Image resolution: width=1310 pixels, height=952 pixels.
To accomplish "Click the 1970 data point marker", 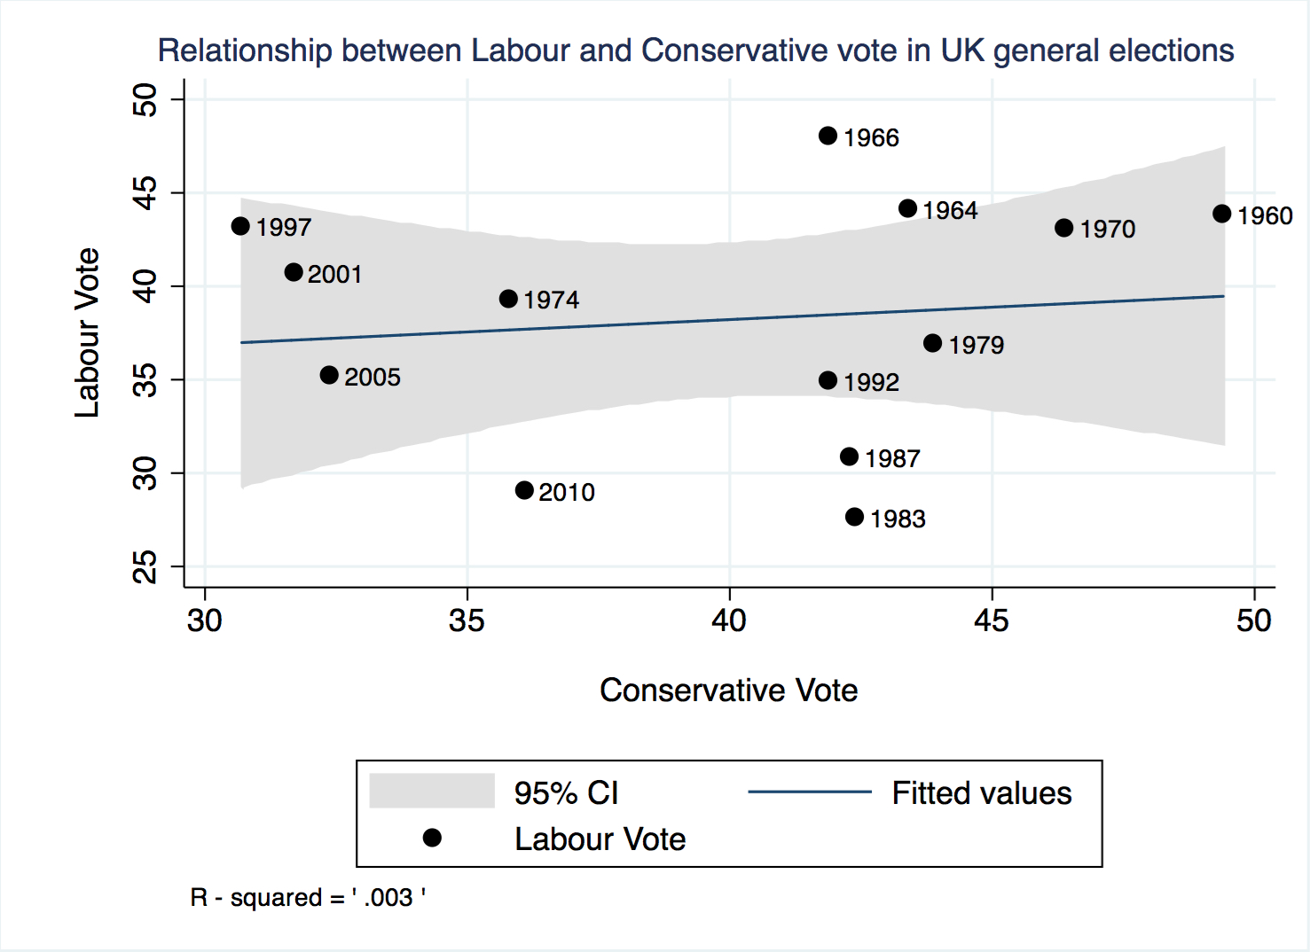I will [1064, 228].
